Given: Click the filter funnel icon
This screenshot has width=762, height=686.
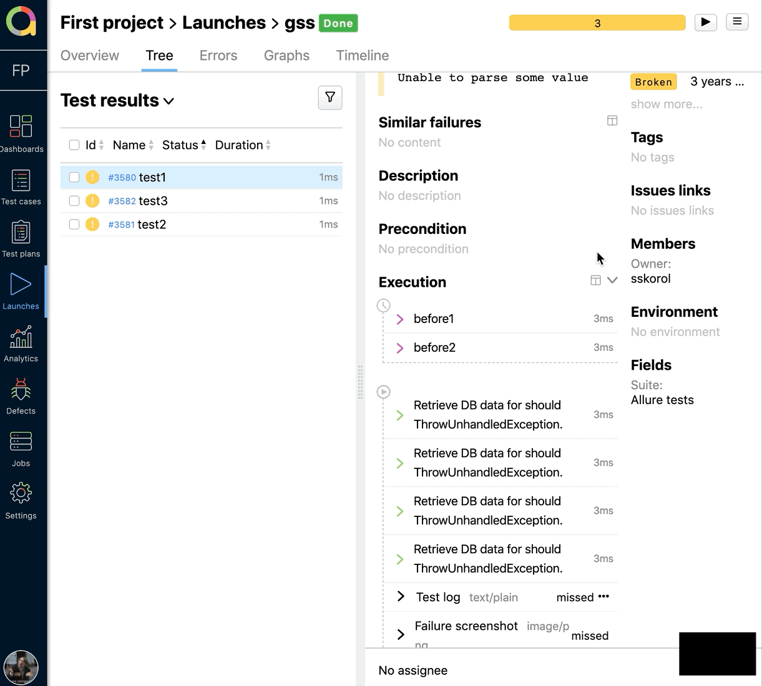Looking at the screenshot, I should coord(330,97).
